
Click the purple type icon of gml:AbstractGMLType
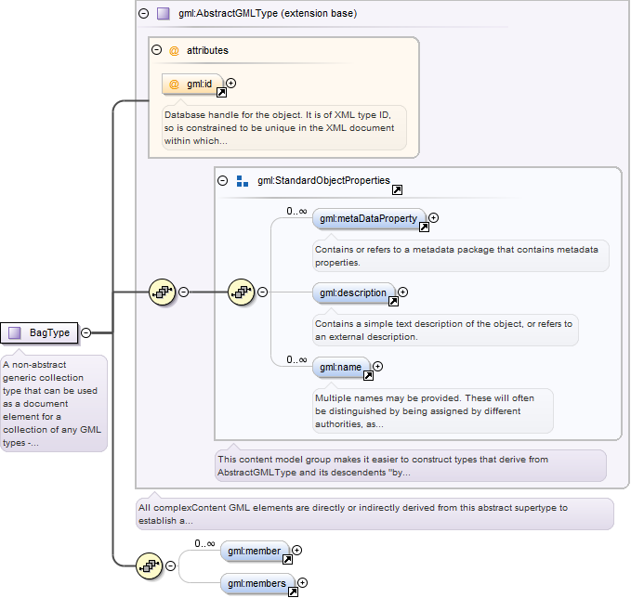[x=163, y=14]
